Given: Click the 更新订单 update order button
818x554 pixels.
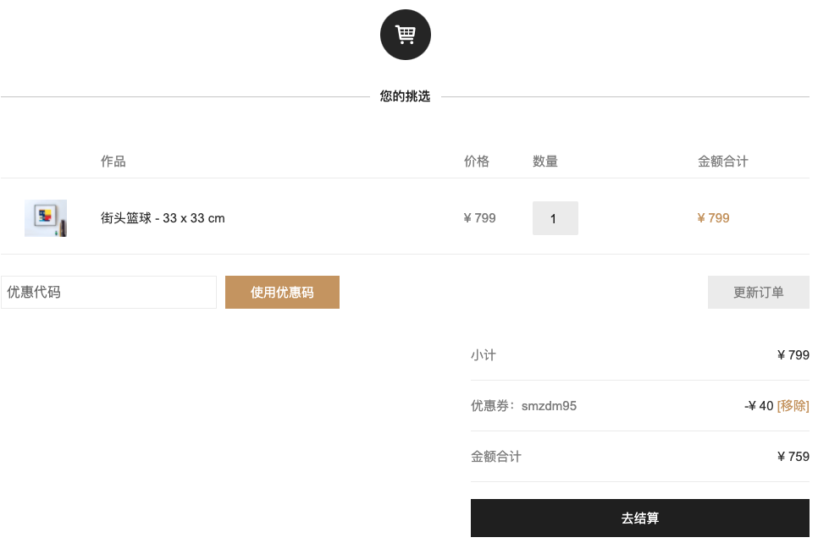Looking at the screenshot, I should click(x=759, y=292).
